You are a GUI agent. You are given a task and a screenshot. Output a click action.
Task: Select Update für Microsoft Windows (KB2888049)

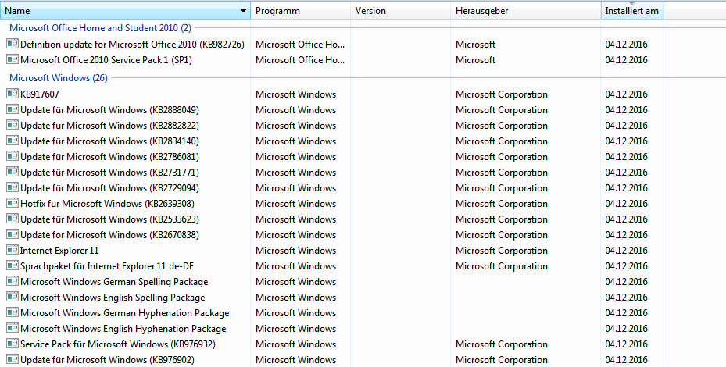[x=109, y=110]
